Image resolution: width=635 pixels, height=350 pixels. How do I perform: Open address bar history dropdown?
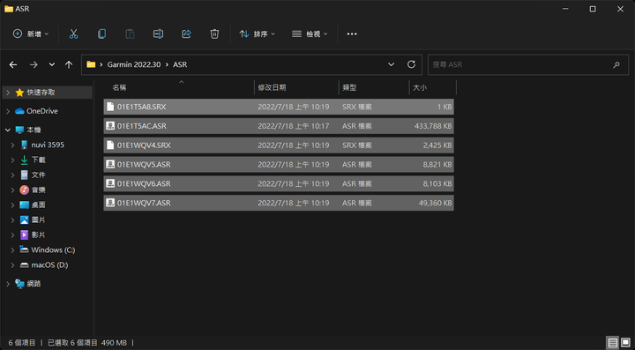tap(392, 64)
